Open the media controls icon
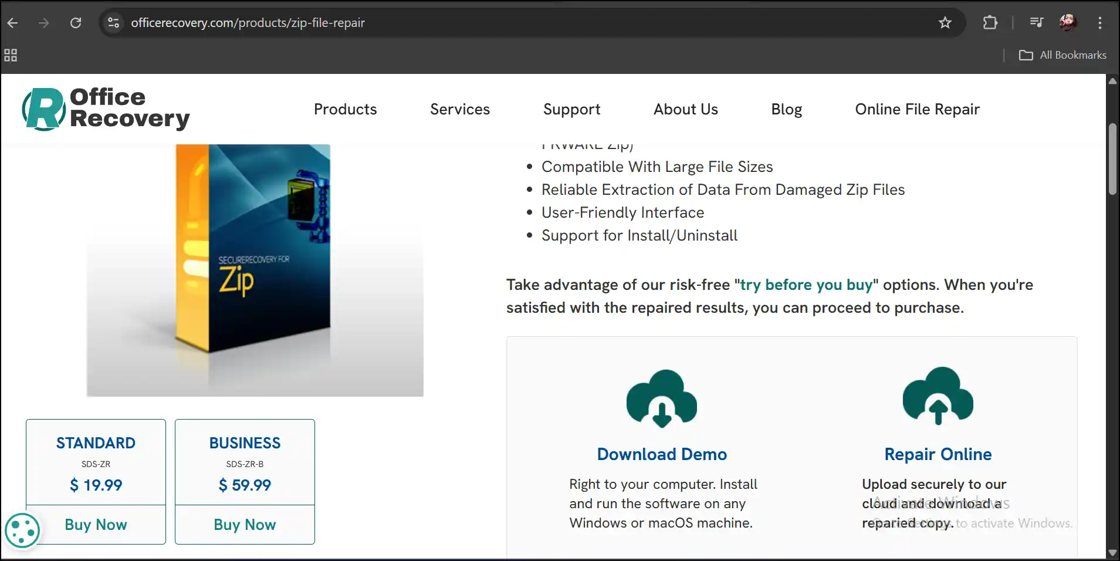Viewport: 1120px width, 561px height. click(x=1037, y=23)
